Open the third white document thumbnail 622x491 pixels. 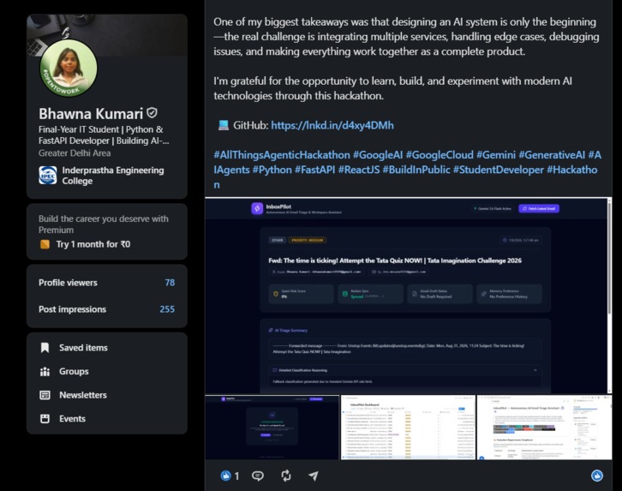544,427
